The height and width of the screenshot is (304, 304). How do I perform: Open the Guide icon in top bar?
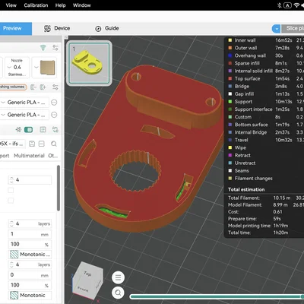(98, 29)
